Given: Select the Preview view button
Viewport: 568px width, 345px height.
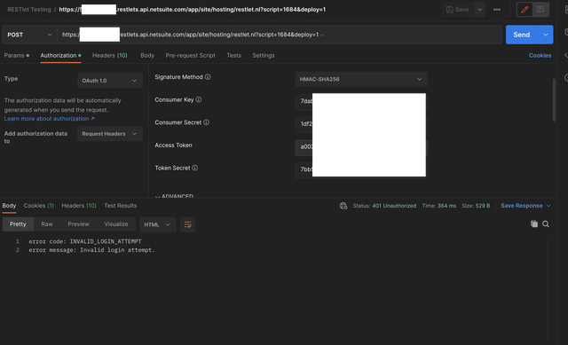Looking at the screenshot, I should 79,224.
